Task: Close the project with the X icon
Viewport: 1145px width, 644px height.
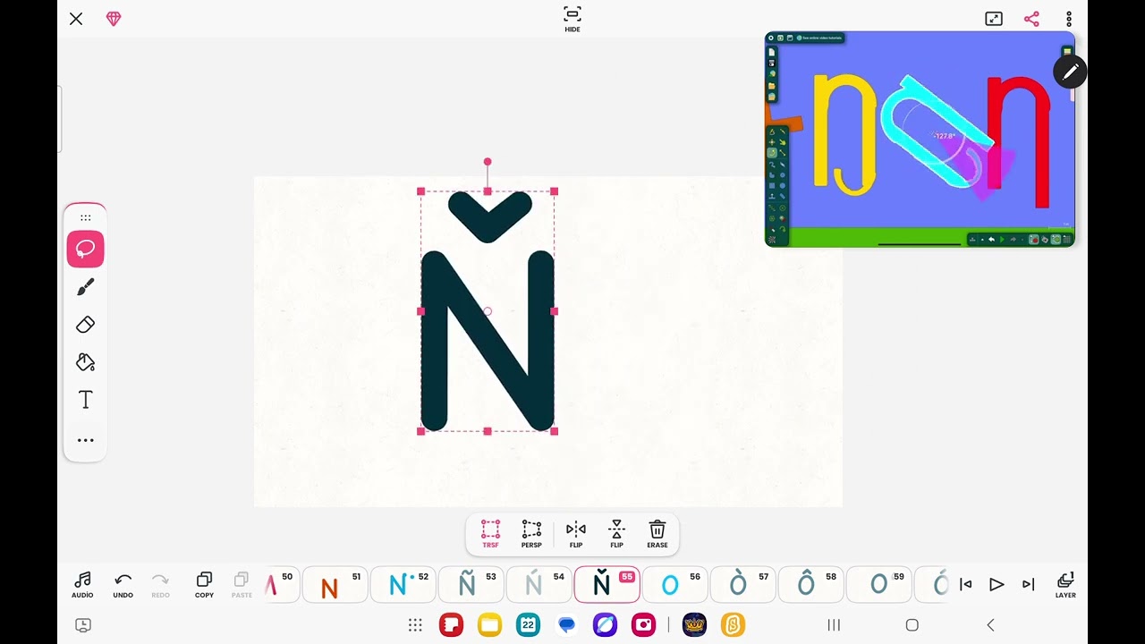Action: pos(76,19)
